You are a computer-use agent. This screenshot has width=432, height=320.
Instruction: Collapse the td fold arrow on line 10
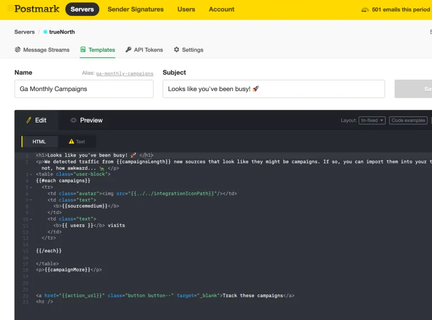[31, 219]
